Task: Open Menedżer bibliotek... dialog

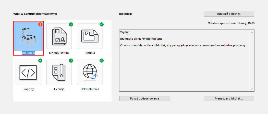Action: (229, 98)
